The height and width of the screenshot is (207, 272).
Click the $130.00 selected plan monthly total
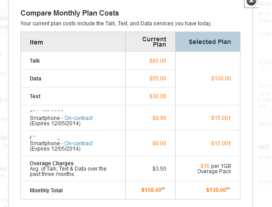[218, 190]
